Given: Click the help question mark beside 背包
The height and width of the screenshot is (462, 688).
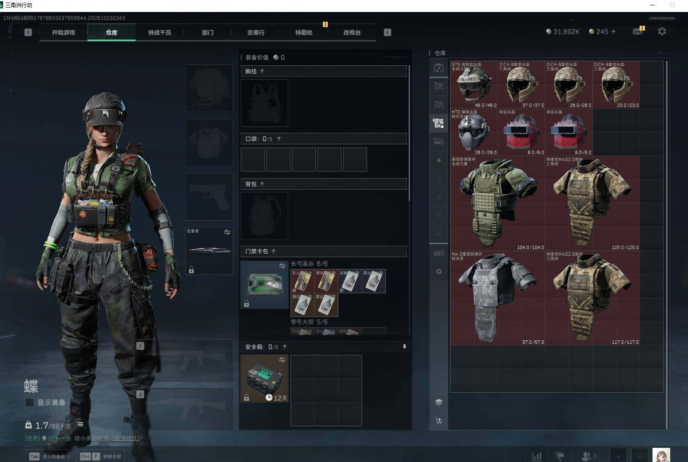Looking at the screenshot, I should point(262,184).
